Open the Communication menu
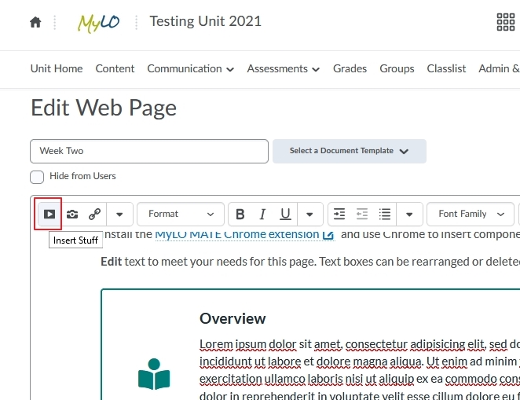 [x=190, y=68]
